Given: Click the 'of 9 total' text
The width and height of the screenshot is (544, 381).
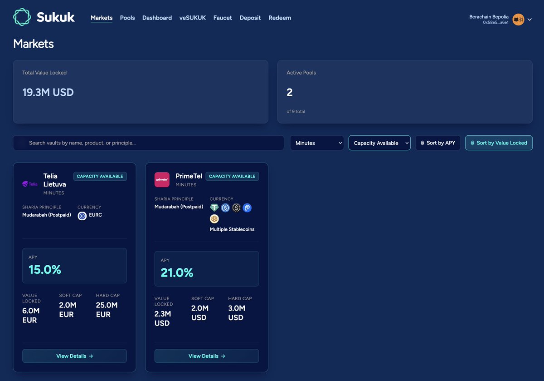Looking at the screenshot, I should pos(296,111).
